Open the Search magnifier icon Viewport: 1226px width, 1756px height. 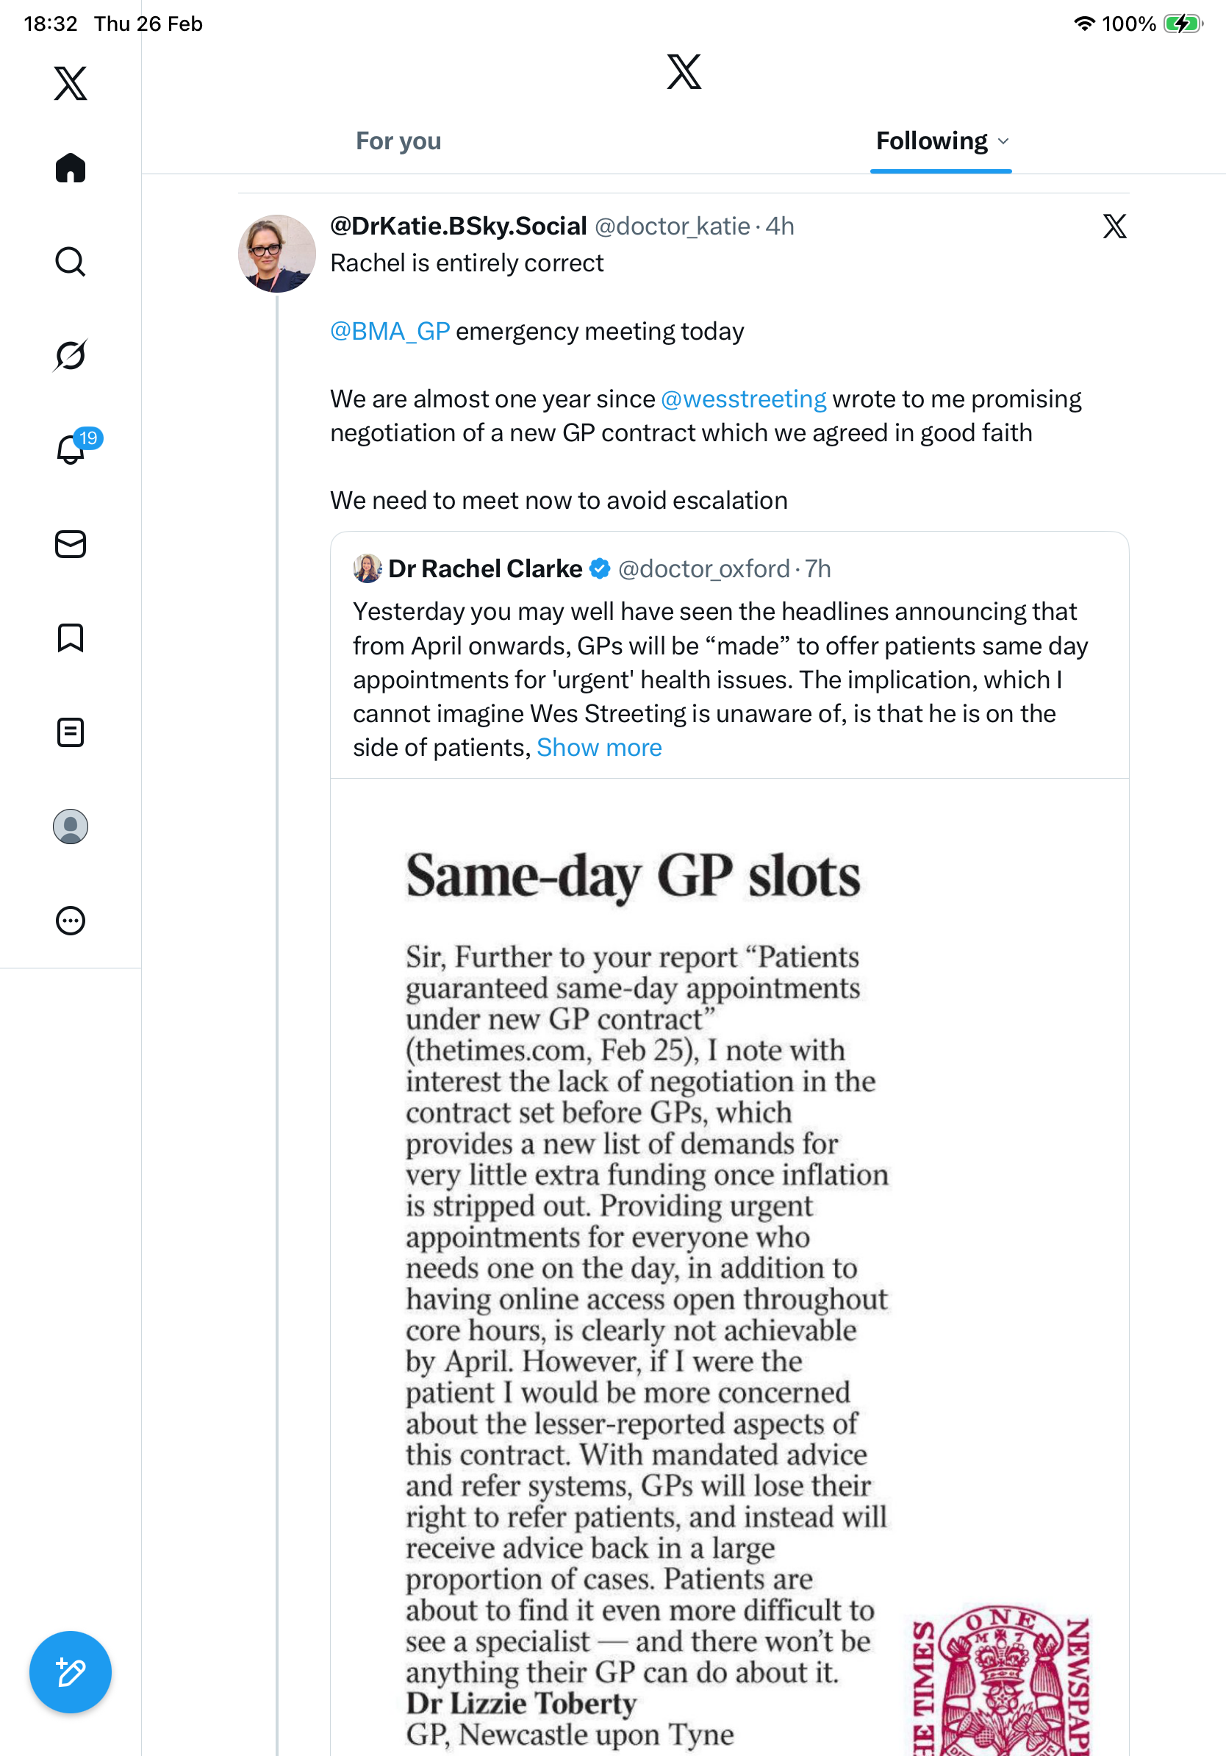coord(71,262)
